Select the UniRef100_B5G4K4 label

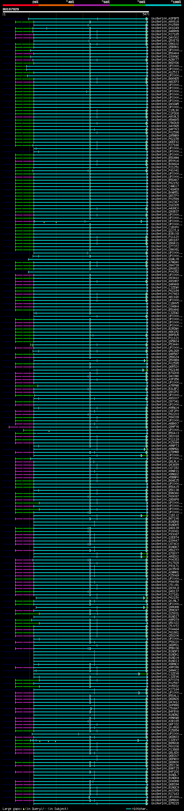pos(165,54)
